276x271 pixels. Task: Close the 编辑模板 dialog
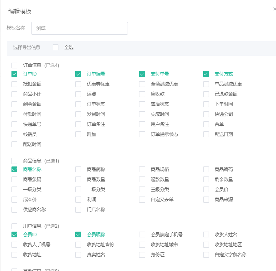(274, 9)
